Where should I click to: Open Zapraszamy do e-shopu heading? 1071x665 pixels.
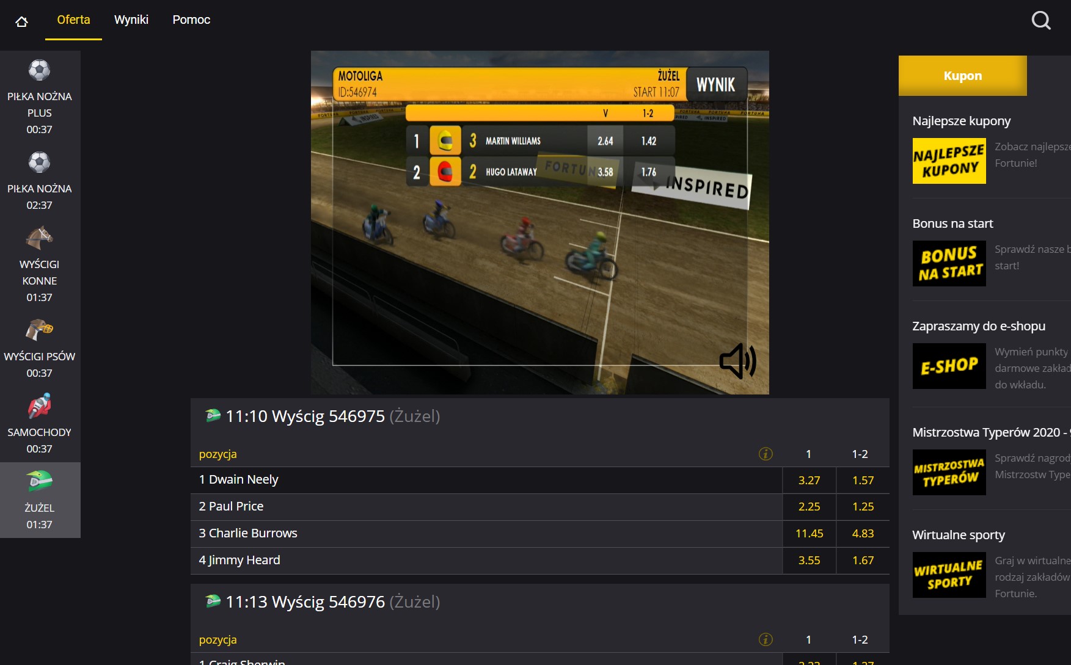(x=979, y=326)
